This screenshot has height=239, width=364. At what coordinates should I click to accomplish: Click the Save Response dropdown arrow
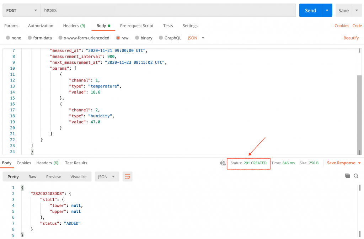click(x=359, y=163)
